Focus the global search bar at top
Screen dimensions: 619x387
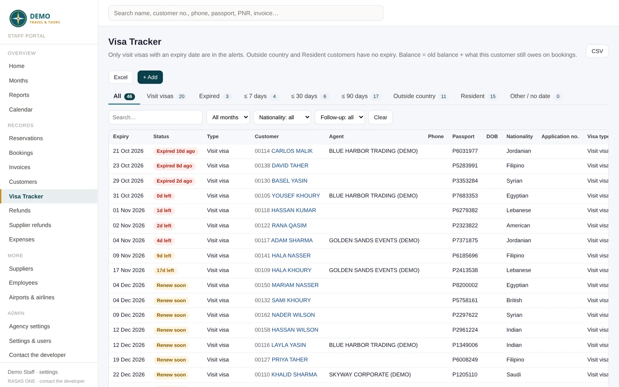[x=246, y=13]
